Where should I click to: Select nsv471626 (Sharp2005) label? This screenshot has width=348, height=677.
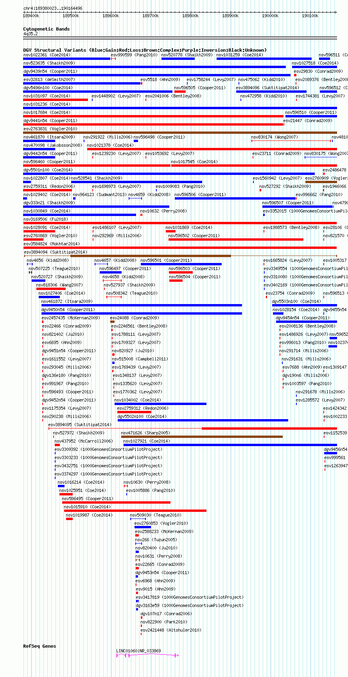[145, 433]
